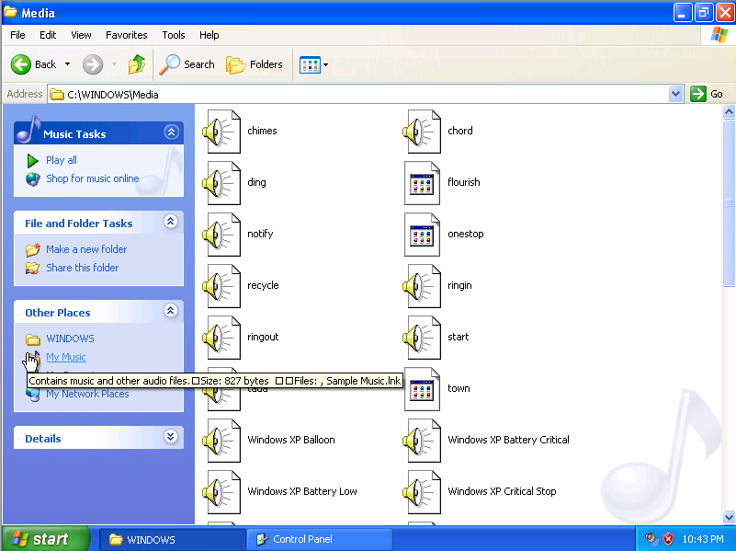Click the Go button

click(x=707, y=94)
